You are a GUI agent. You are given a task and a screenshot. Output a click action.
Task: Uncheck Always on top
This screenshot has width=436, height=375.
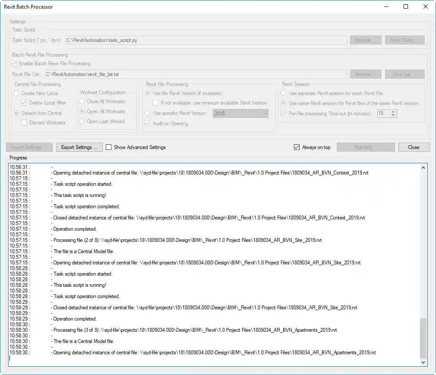(296, 147)
